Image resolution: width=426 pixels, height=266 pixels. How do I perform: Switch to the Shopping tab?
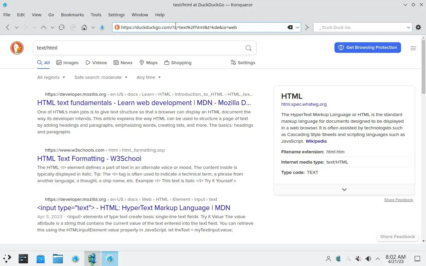pos(178,63)
